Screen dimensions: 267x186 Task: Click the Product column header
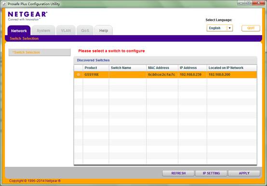coord(96,68)
